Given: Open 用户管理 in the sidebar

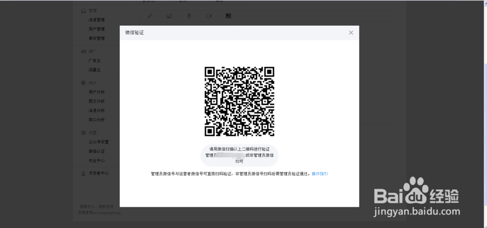Looking at the screenshot, I should coord(96,29).
